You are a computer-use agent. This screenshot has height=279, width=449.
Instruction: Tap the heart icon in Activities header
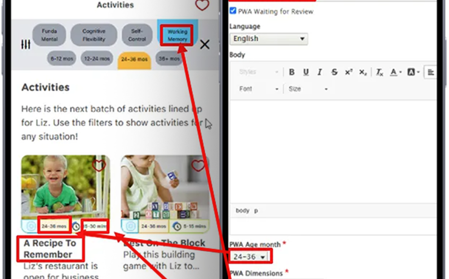202,6
